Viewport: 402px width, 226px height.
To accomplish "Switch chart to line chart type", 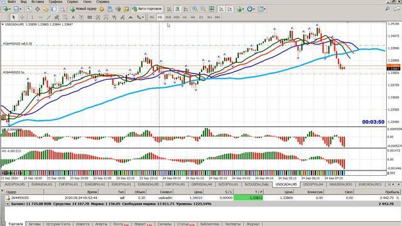I will (x=186, y=9).
